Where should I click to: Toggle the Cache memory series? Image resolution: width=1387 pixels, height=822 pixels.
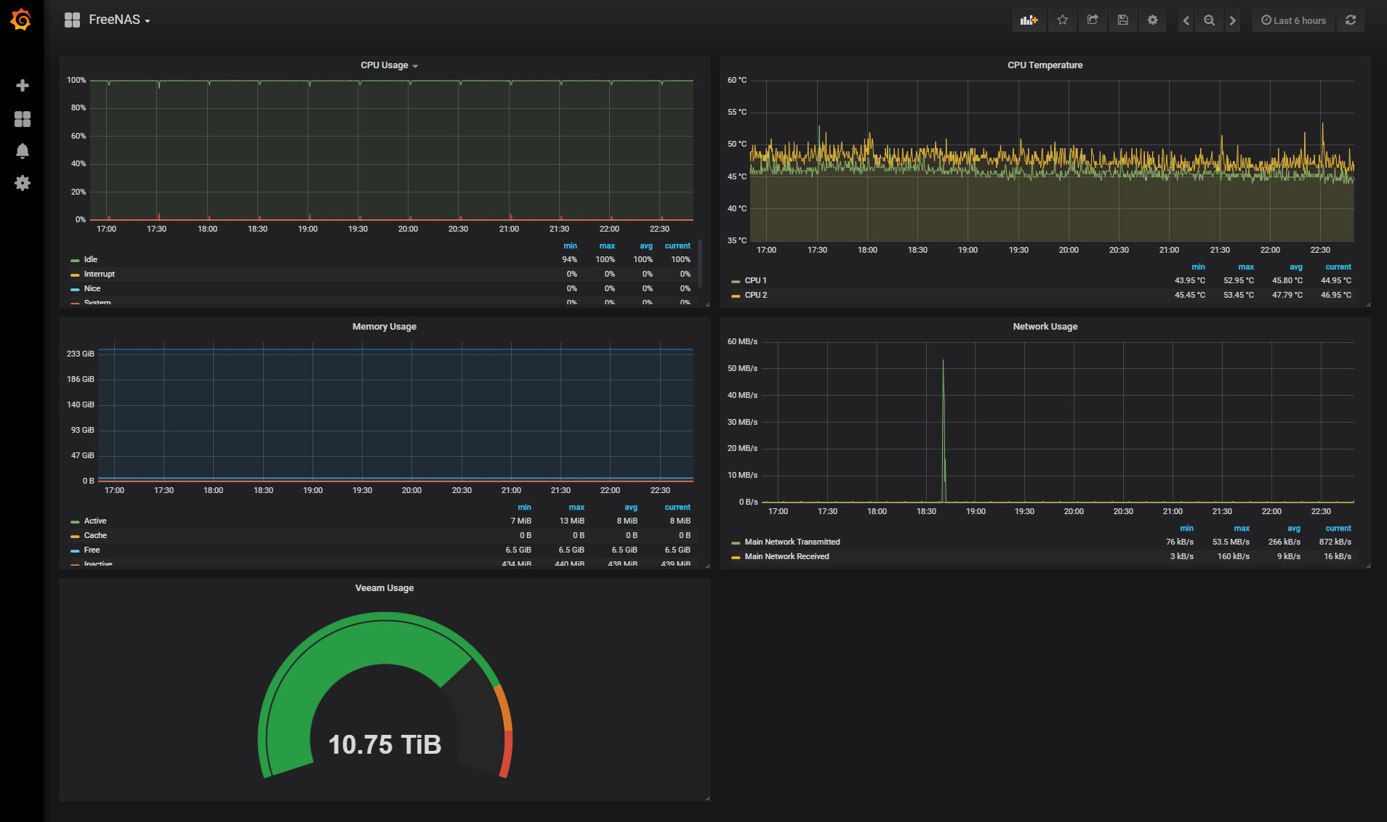(x=95, y=535)
